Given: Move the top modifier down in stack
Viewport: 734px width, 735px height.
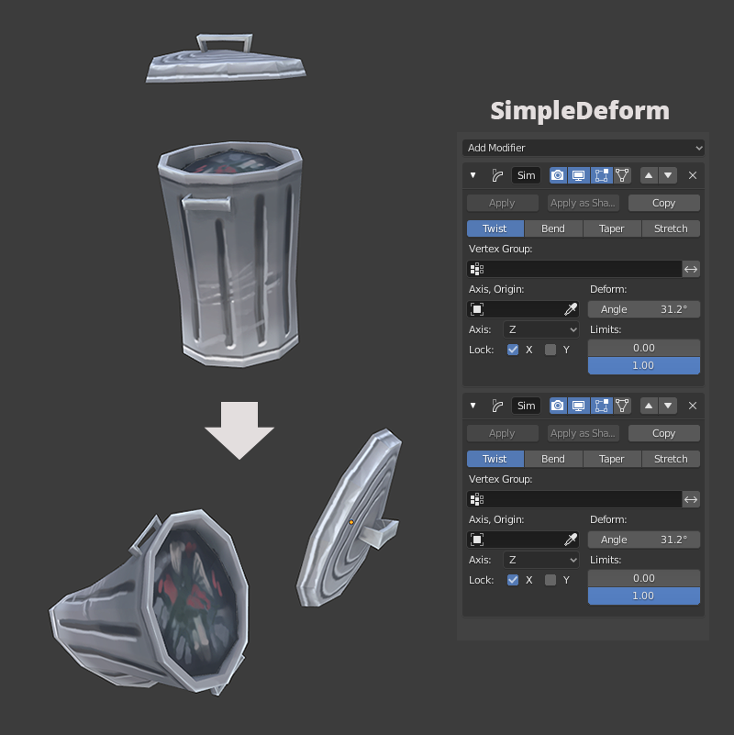Looking at the screenshot, I should [x=668, y=175].
